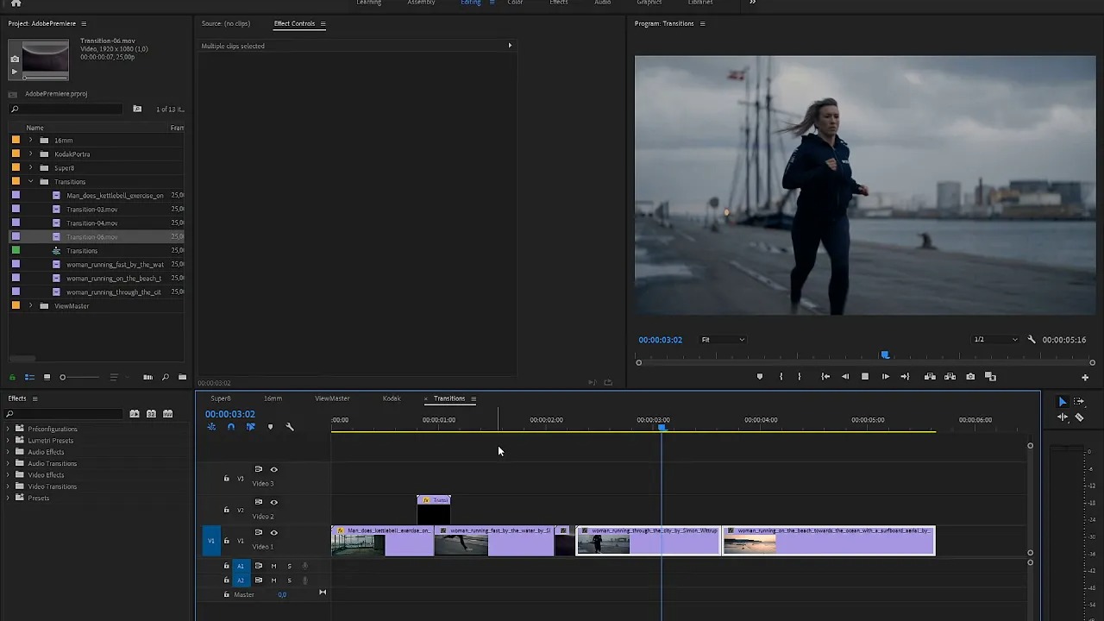This screenshot has height=621, width=1104.
Task: Stop playback in Program monitor
Action: click(865, 377)
